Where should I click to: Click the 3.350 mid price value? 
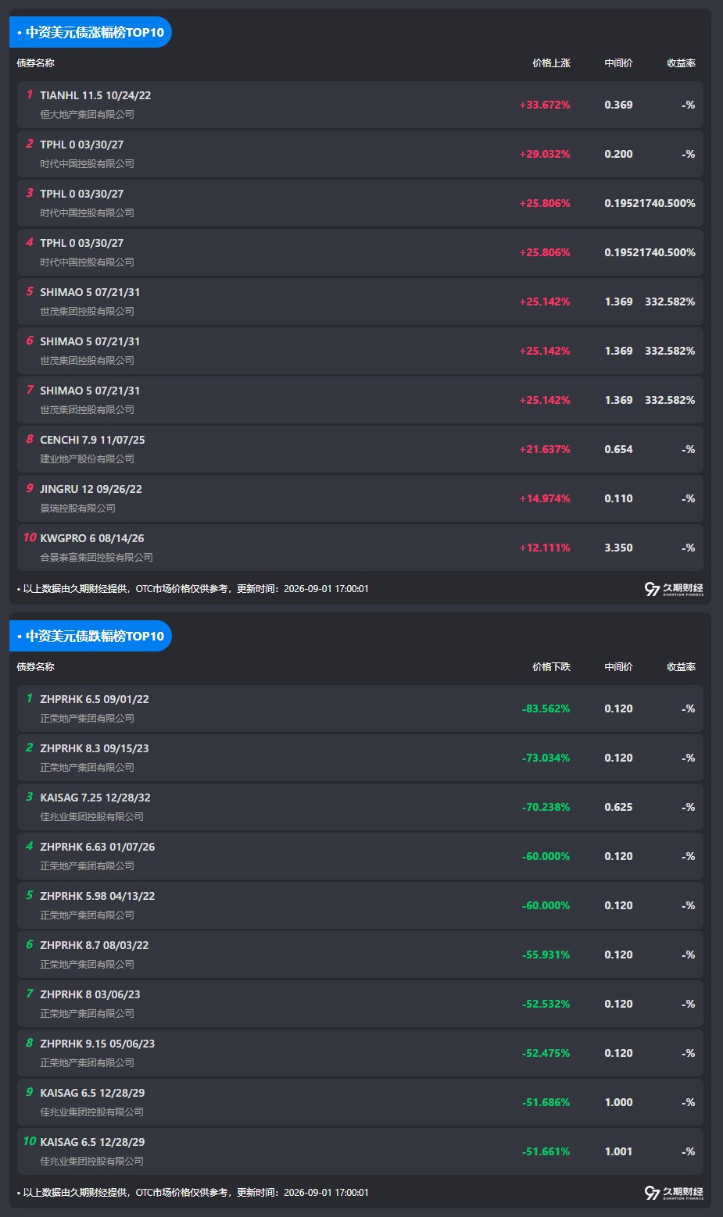(618, 548)
